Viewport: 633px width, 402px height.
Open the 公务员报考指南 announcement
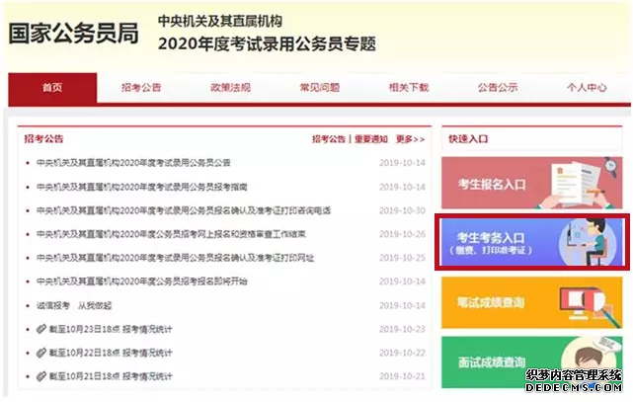click(x=141, y=187)
